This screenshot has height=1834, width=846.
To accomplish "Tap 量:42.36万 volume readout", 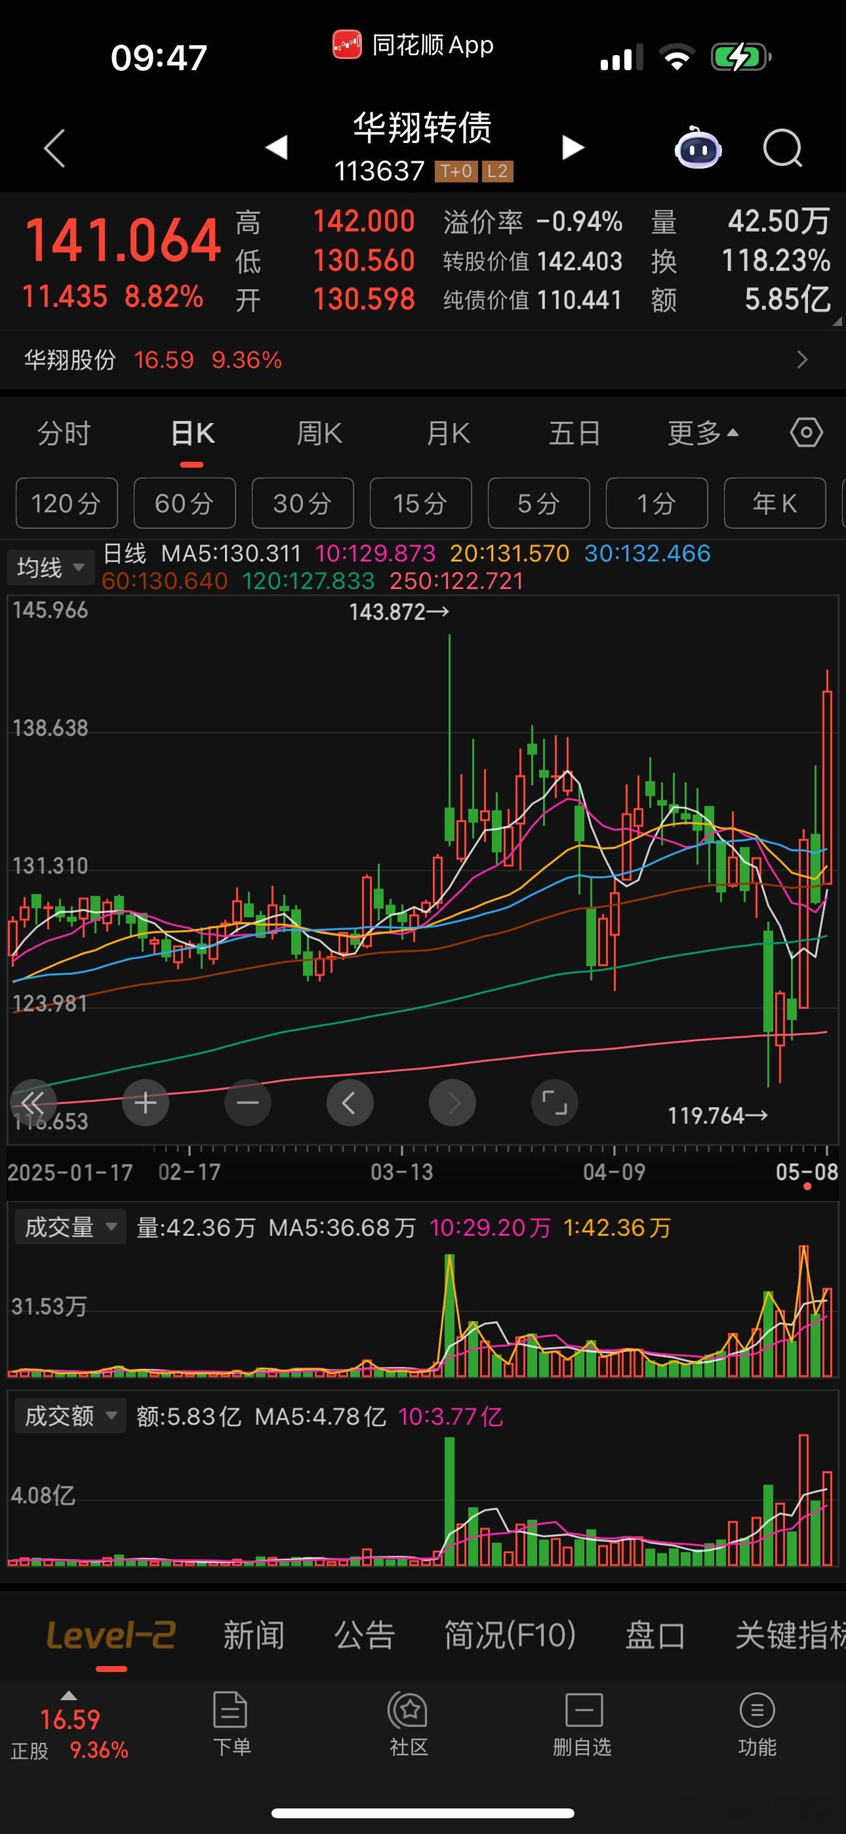I will click(196, 1227).
